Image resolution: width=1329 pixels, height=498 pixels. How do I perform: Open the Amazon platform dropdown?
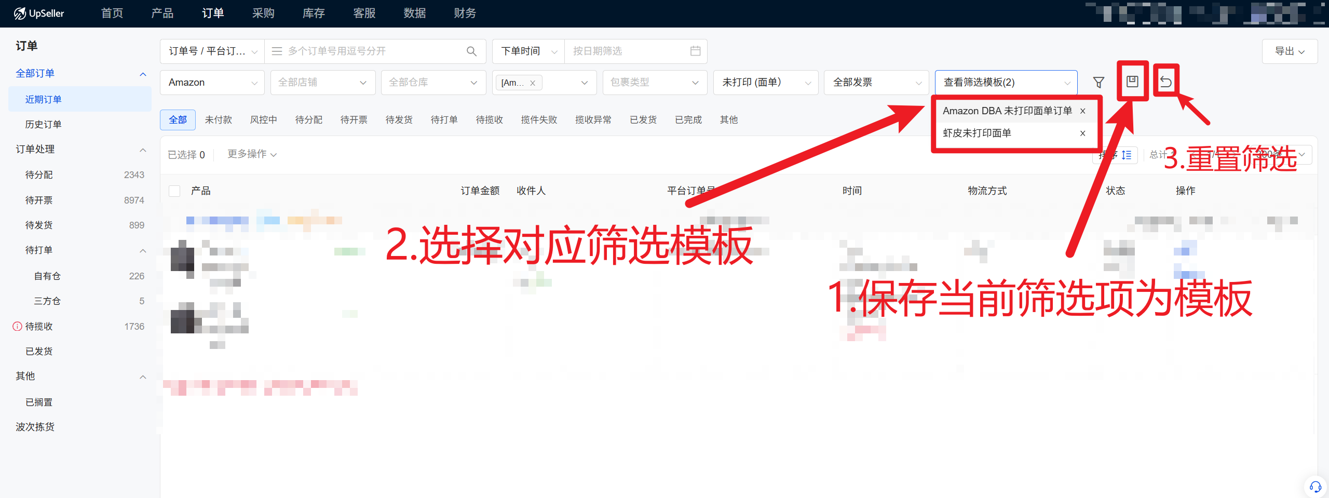click(212, 83)
